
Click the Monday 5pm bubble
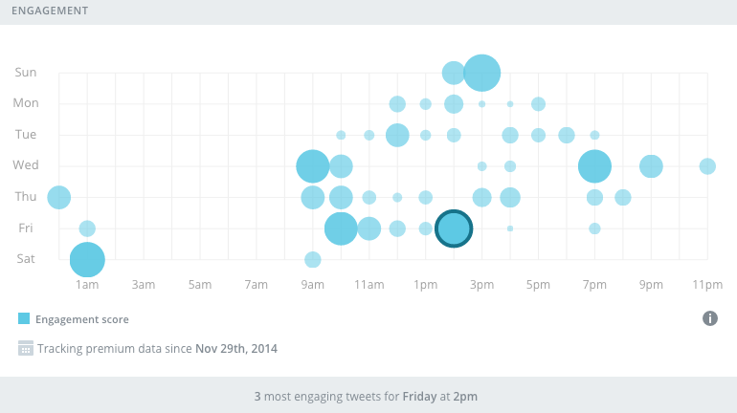pyautogui.click(x=538, y=103)
